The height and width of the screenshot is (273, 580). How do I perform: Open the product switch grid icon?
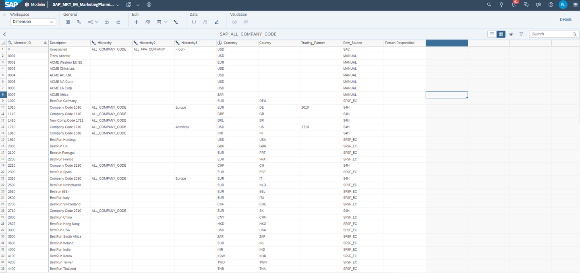[x=575, y=5]
